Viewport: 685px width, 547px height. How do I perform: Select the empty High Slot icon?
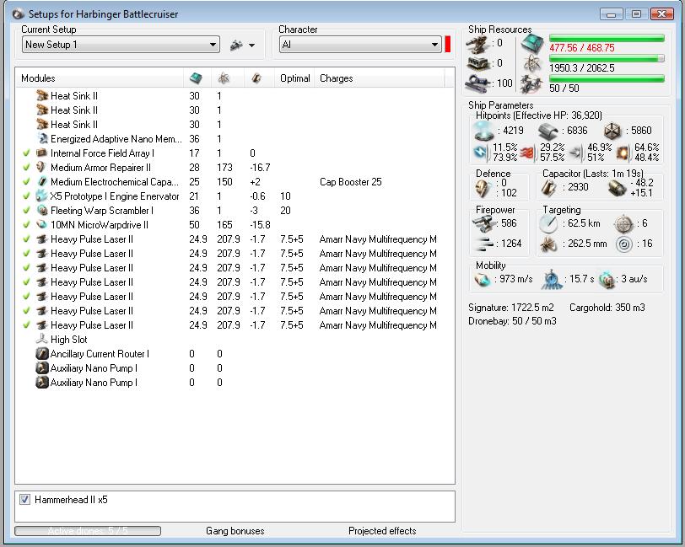[x=41, y=339]
